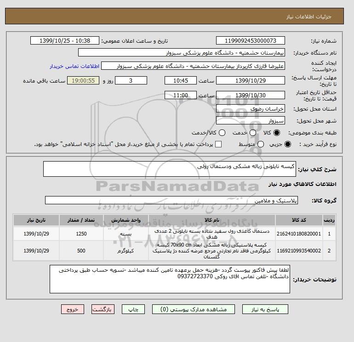The image size is (354, 342).
Task: Click unit cell بسته
Action: click(x=126, y=234)
